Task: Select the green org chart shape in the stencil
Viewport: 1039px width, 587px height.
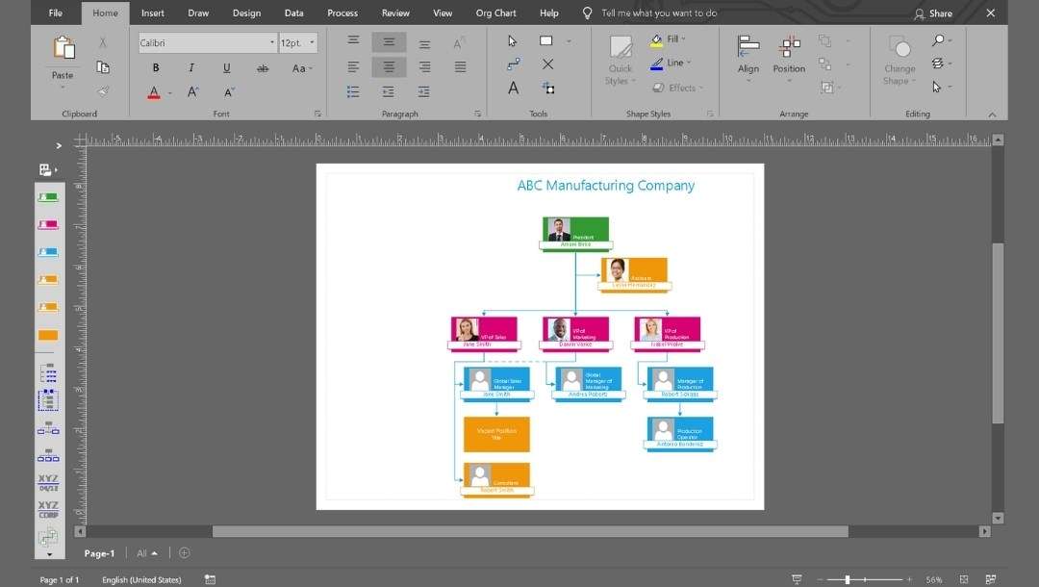Action: (48, 196)
